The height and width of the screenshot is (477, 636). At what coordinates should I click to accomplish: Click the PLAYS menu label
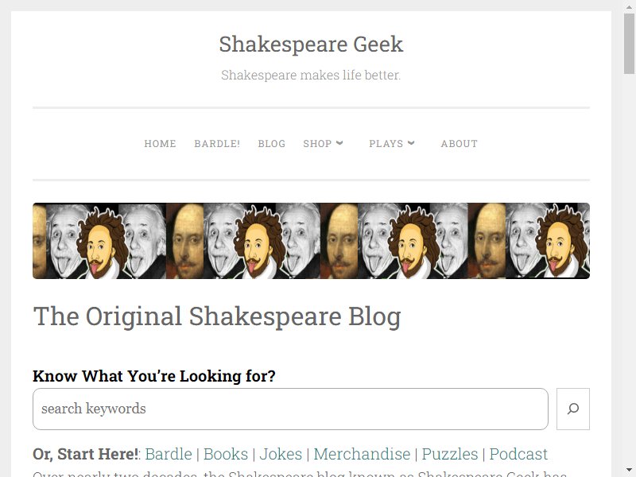(386, 144)
